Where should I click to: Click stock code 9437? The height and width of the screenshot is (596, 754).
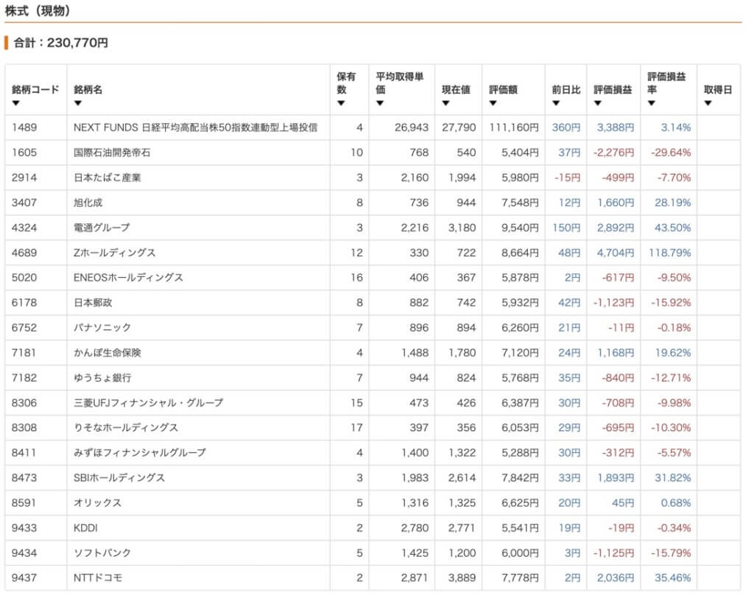pyautogui.click(x=24, y=578)
